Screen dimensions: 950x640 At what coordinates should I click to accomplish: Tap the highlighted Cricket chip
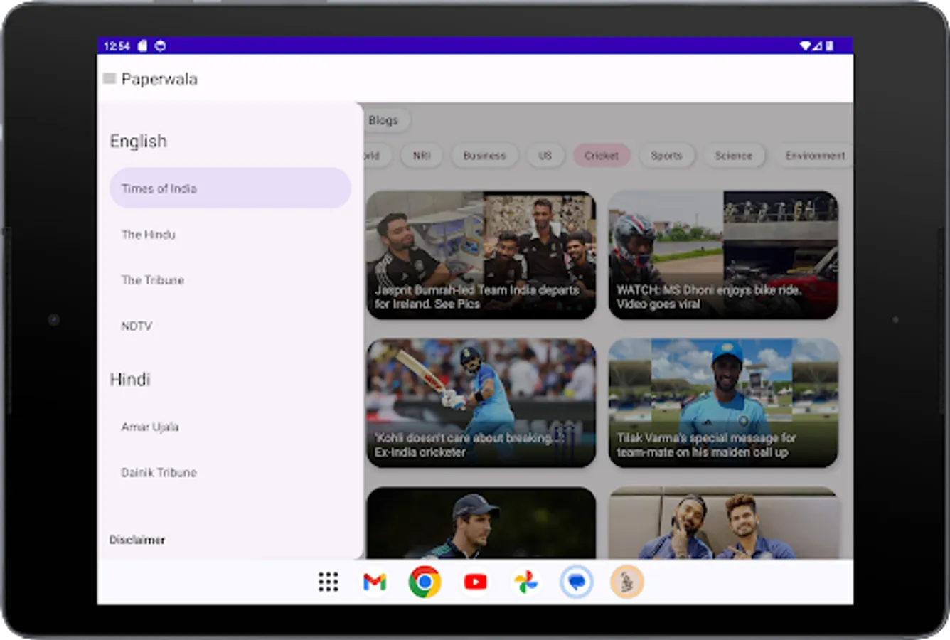point(602,155)
